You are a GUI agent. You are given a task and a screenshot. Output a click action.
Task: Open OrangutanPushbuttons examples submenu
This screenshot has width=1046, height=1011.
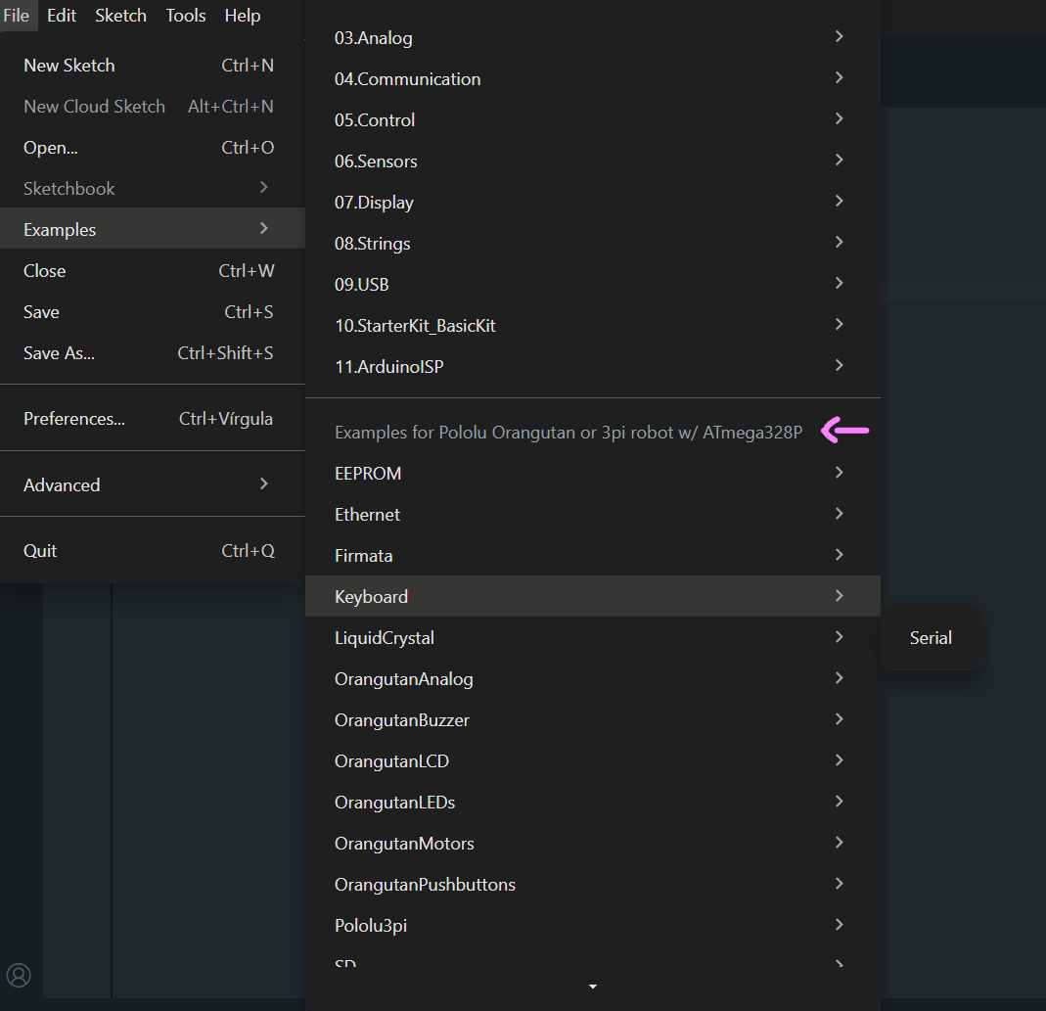[592, 885]
